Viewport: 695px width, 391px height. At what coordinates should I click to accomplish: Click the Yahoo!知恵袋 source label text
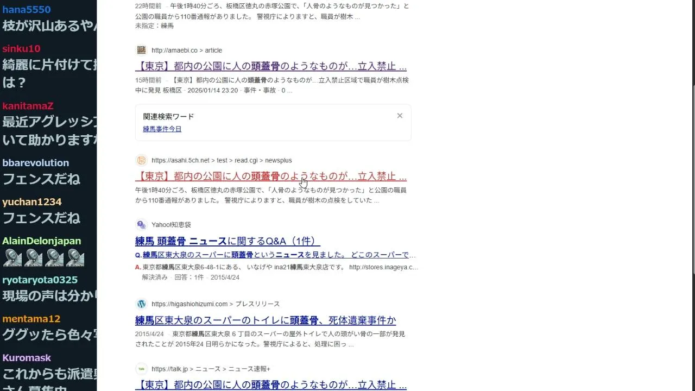(171, 225)
